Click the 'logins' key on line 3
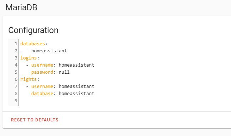 click(x=29, y=58)
